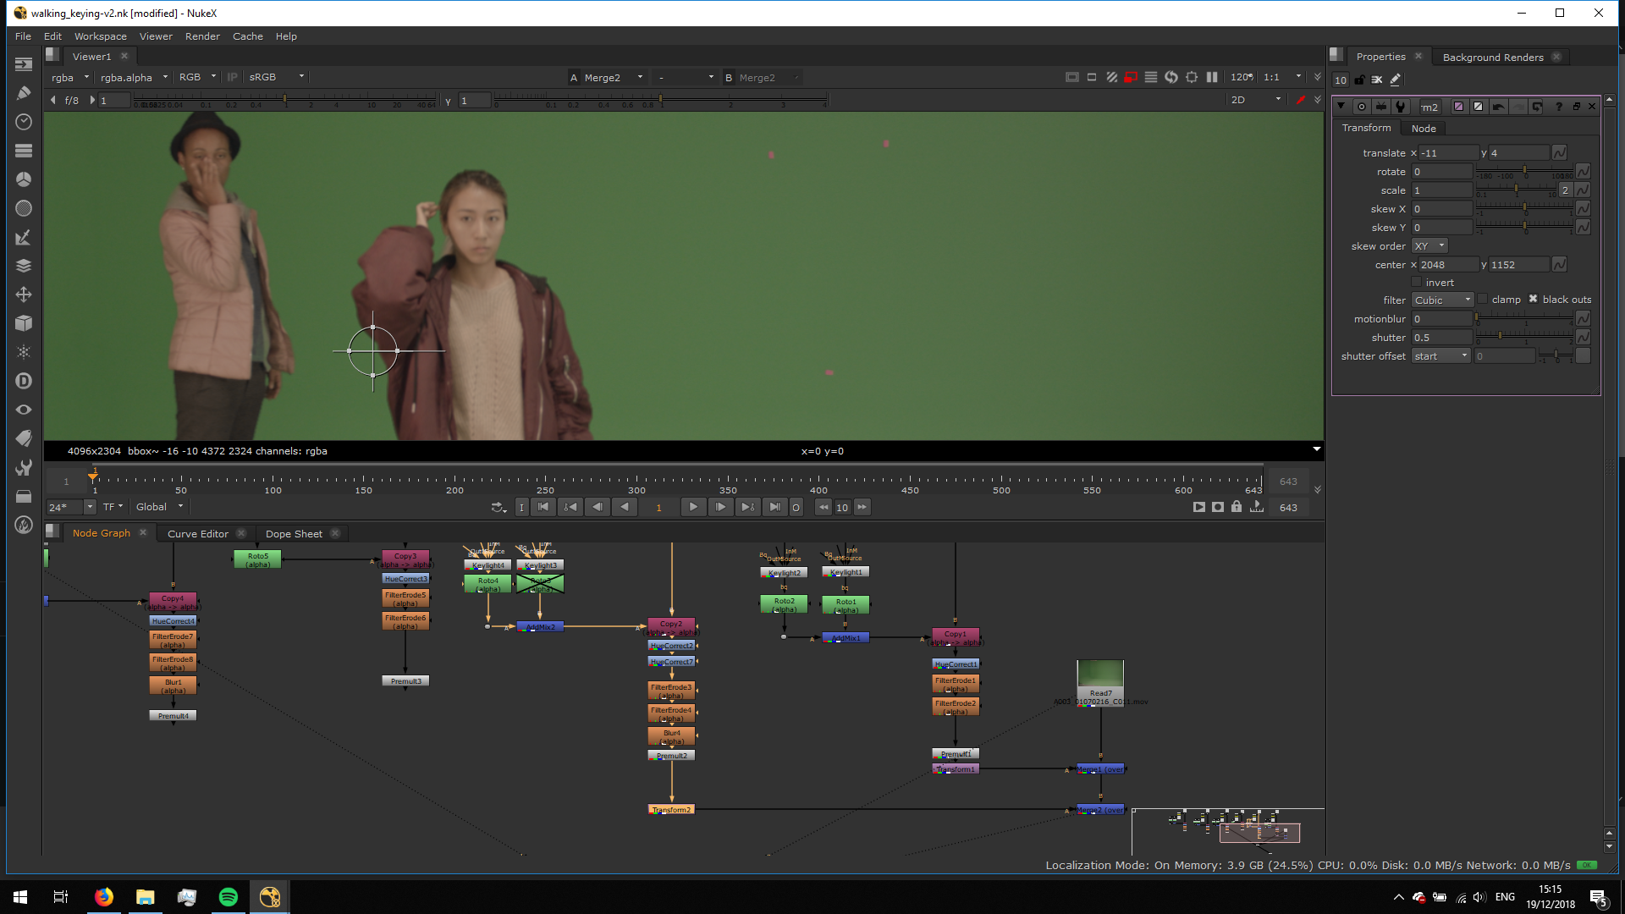Open the Transform nodes move icon

point(24,295)
